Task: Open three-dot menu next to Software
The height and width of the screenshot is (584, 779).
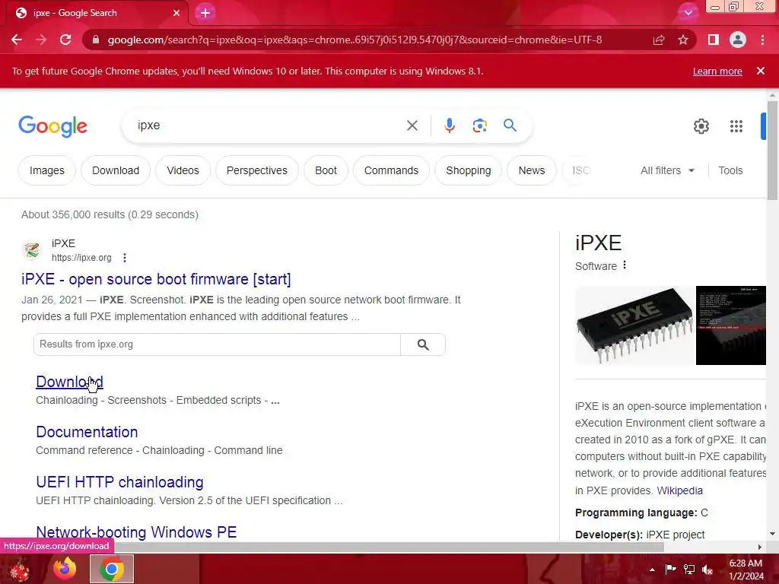Action: [625, 265]
